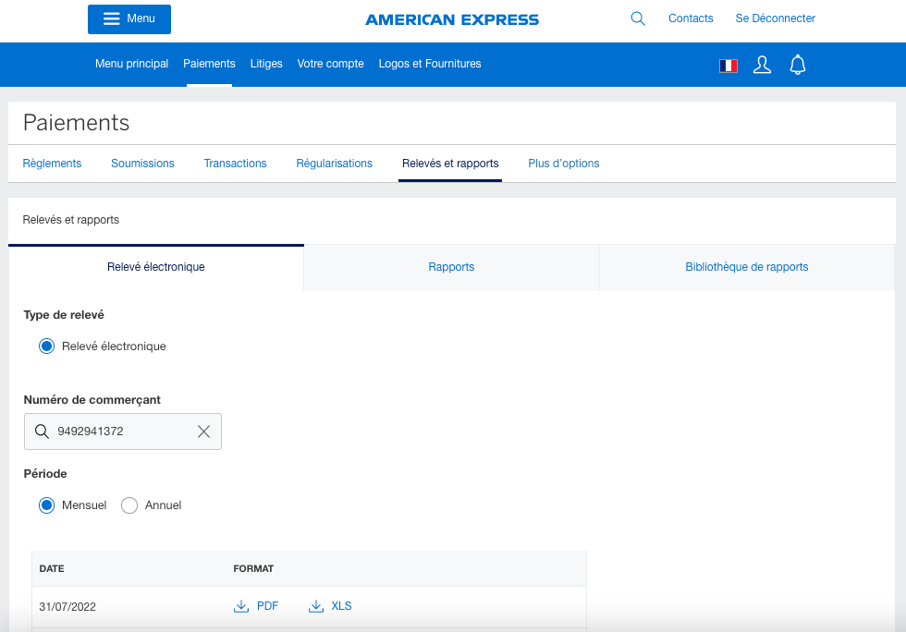Switch period to Annuel
906x632 pixels.
click(129, 505)
